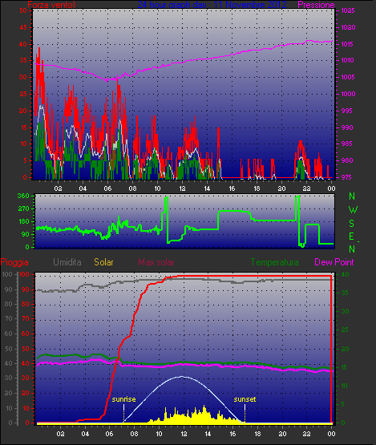Viewport: 376px width, 445px height.
Task: Click the 180 value on the wind-direction axis
Action: pyautogui.click(x=23, y=221)
